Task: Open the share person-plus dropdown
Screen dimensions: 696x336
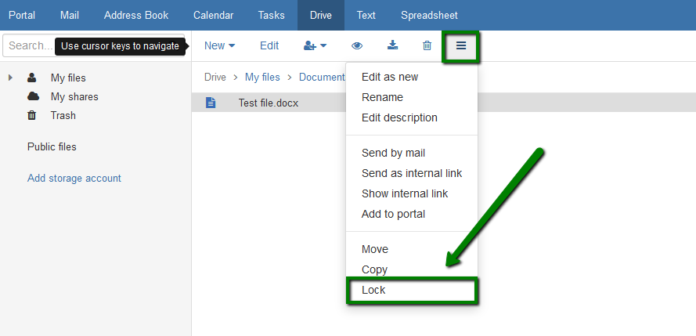Action: coord(316,45)
